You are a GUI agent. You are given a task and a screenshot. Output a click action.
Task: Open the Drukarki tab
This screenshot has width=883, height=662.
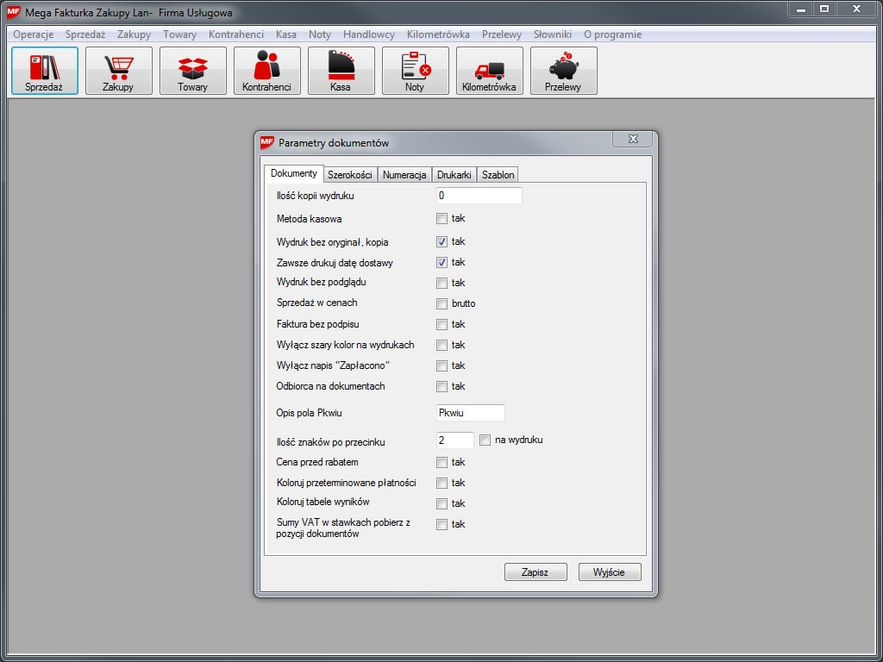(x=454, y=175)
